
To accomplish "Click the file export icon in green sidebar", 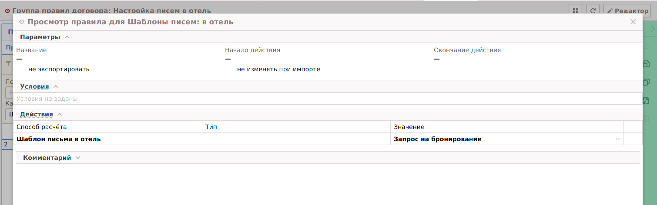I will tap(647, 100).
